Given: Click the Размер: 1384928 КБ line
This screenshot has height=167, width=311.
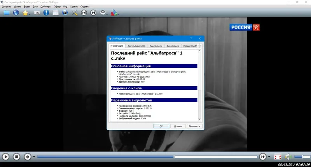Looking at the screenshot, I should click(134, 77).
